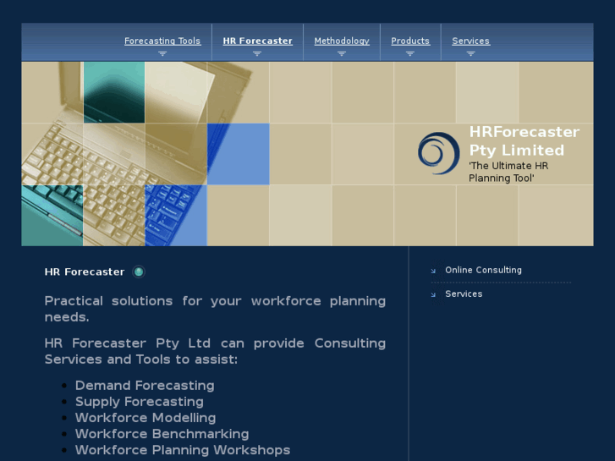
Task: Open the HR Forecaster menu link
Action: (257, 41)
